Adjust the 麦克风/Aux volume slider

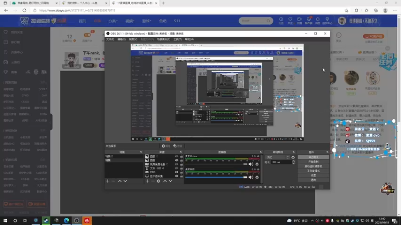click(x=216, y=164)
